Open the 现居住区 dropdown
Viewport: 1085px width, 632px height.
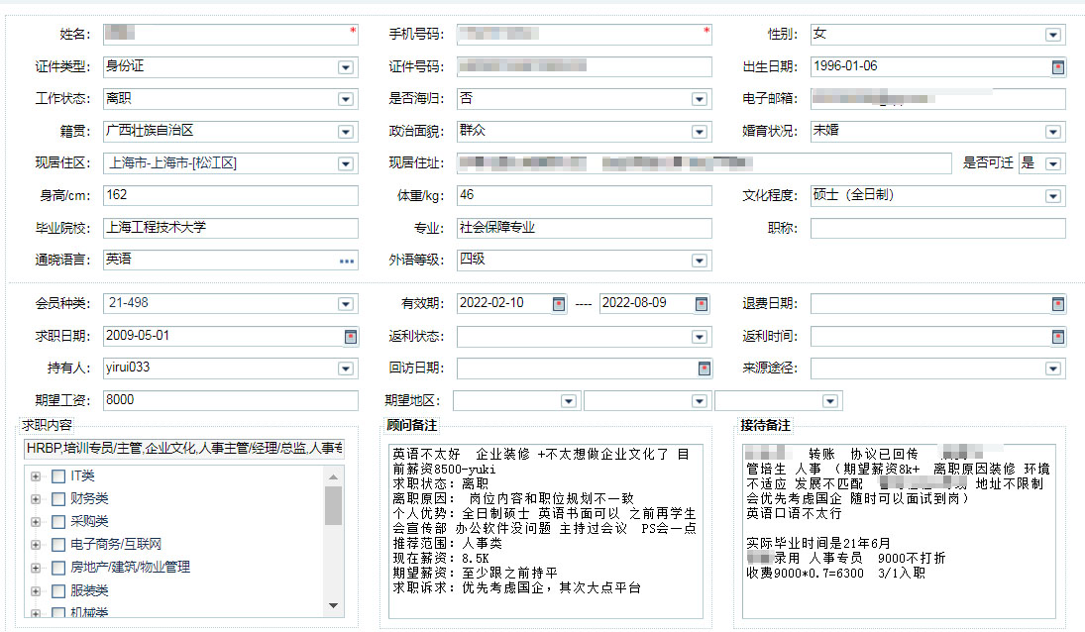click(345, 163)
